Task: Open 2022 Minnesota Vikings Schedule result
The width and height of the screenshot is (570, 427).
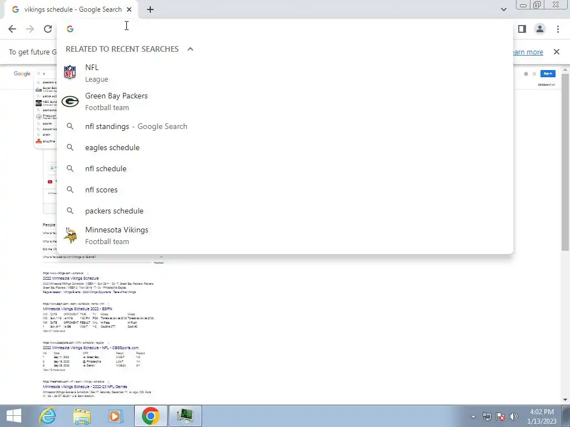Action: click(x=71, y=278)
